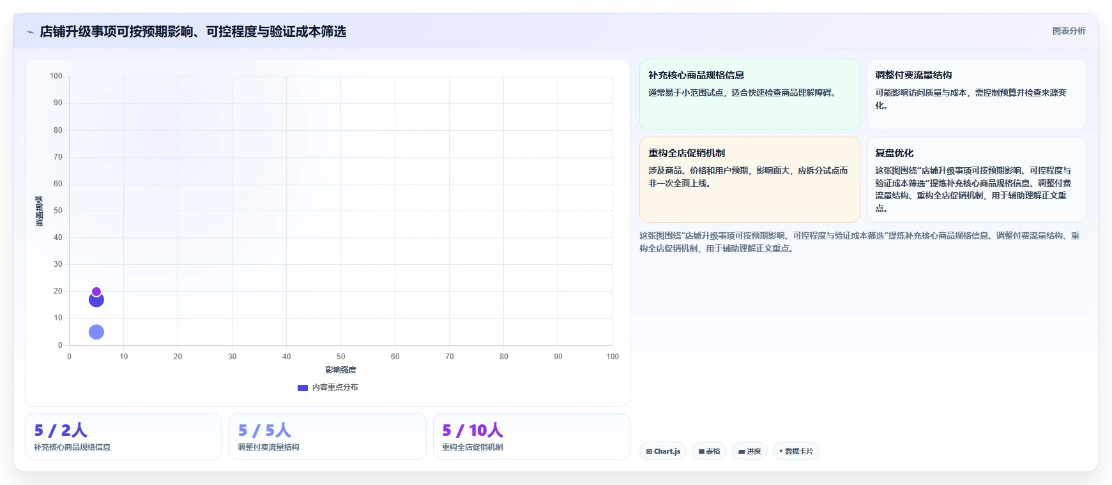Click the 覆盖规模 vertical axis label
Screen dimensions: 1112x485
tap(40, 211)
